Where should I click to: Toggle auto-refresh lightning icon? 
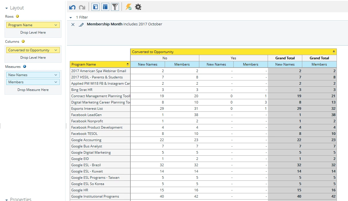[129, 7]
